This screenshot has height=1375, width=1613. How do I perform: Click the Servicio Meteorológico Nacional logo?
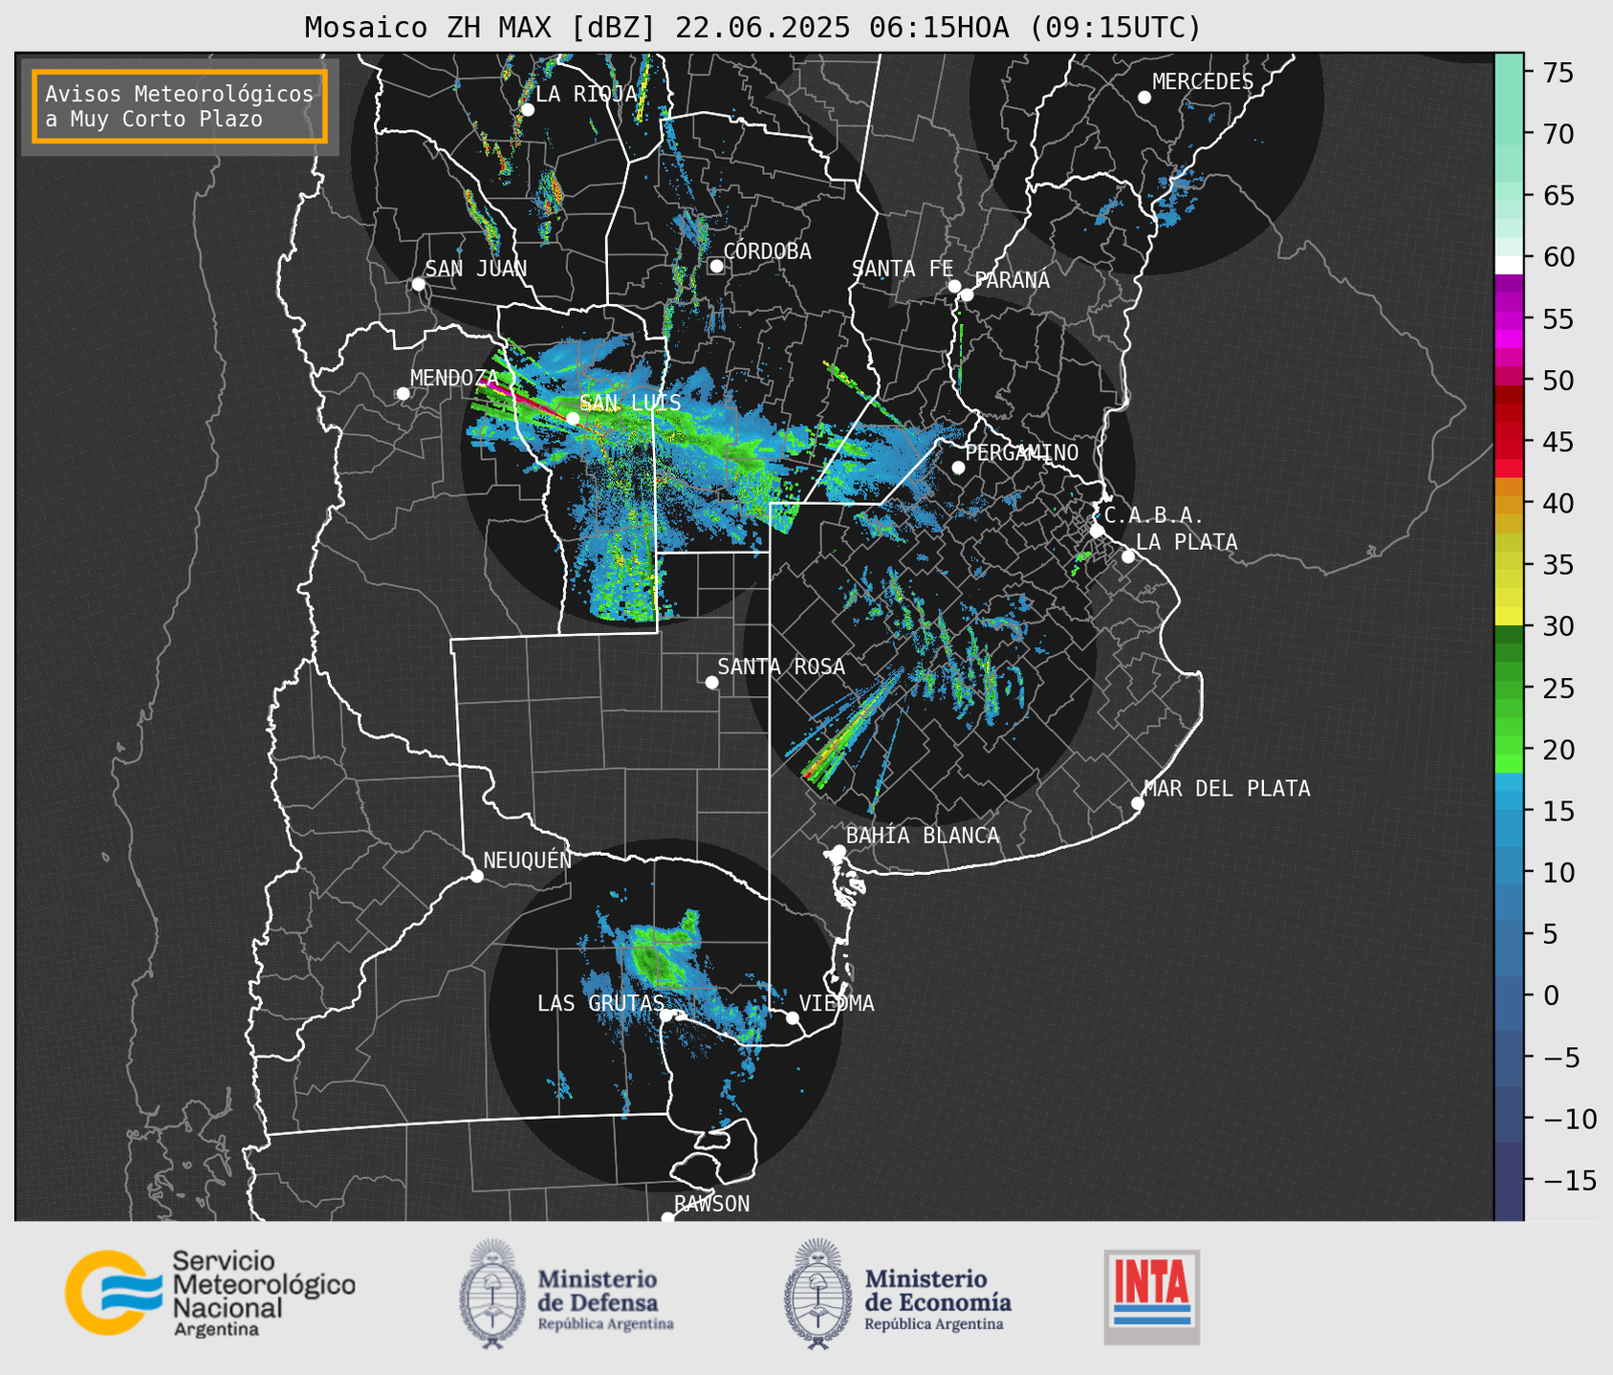pyautogui.click(x=210, y=1293)
